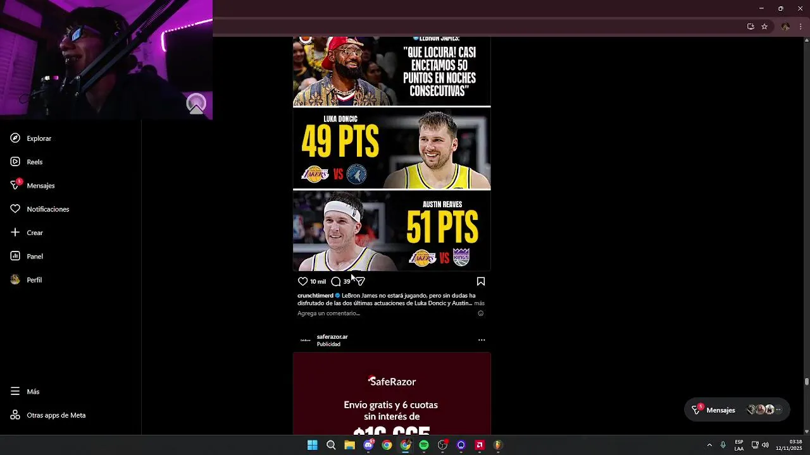Open the AMD Software taskbar icon
This screenshot has width=810, height=455.
pyautogui.click(x=480, y=445)
